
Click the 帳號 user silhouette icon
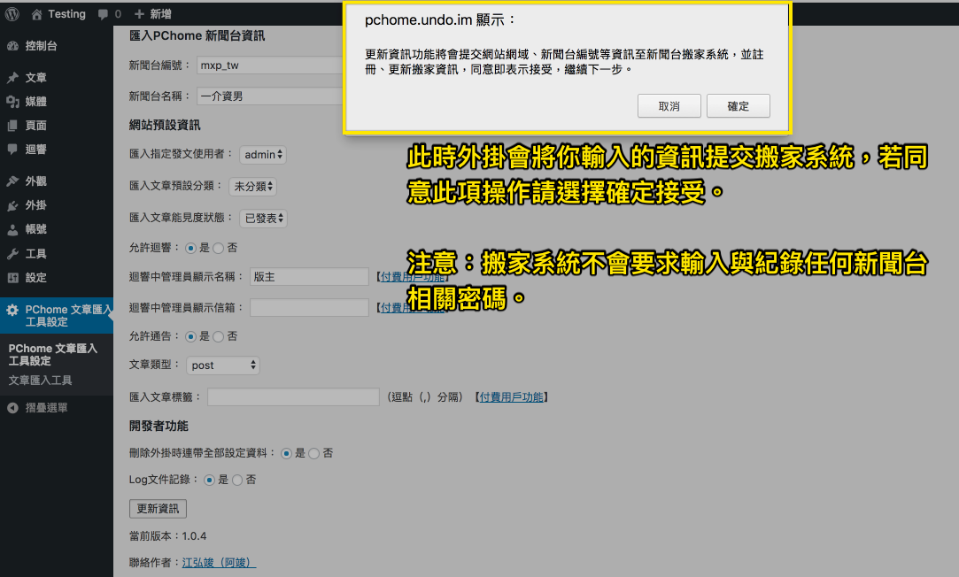13,229
